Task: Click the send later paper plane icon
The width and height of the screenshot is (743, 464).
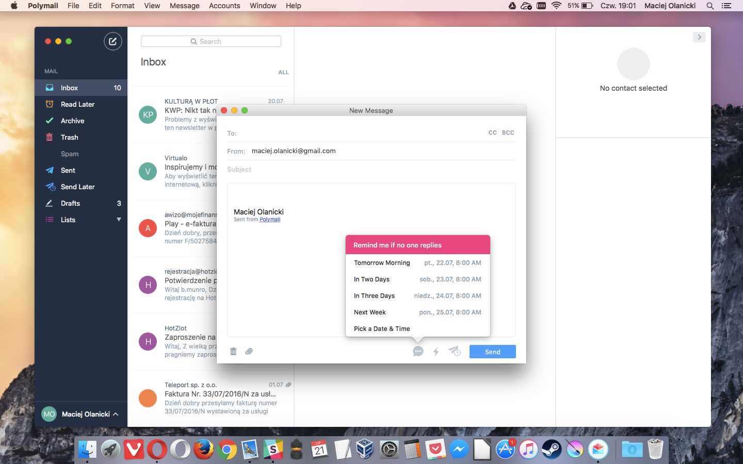Action: click(x=454, y=351)
